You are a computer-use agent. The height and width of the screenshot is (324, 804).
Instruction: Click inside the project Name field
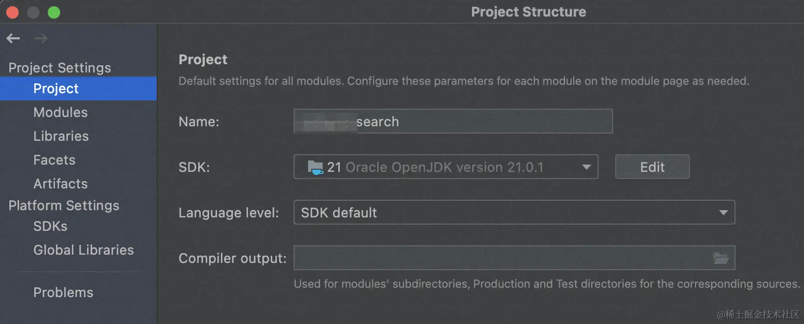point(451,121)
